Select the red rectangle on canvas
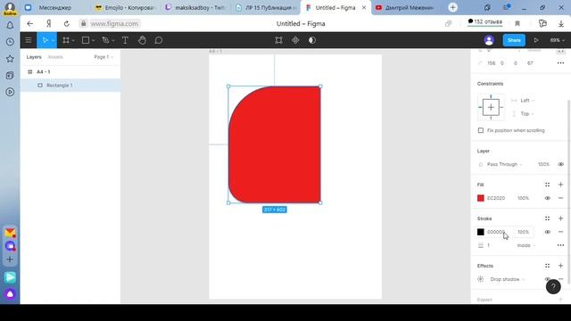Image resolution: width=571 pixels, height=321 pixels. 275,144
